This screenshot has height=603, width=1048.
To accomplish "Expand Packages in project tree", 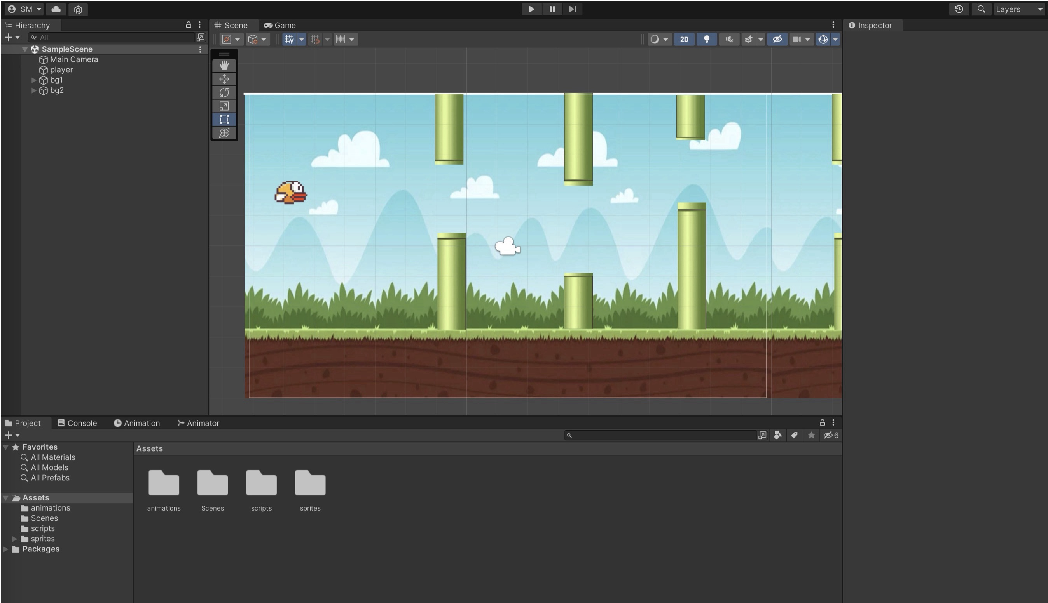I will coord(6,549).
